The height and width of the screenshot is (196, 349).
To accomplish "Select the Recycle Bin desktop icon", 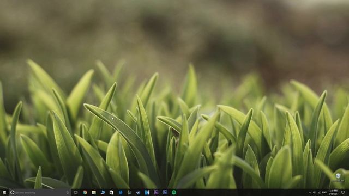I will tap(338, 178).
